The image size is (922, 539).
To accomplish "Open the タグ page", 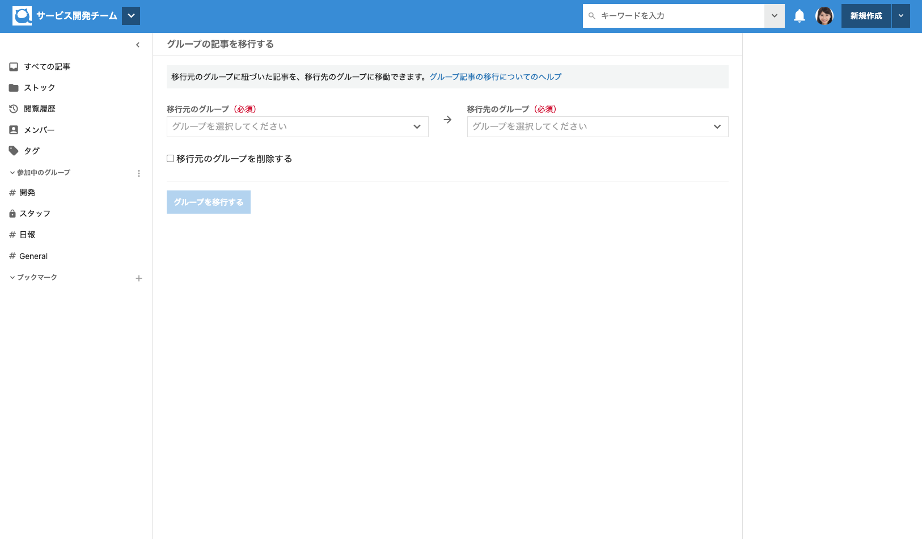I will coord(32,151).
